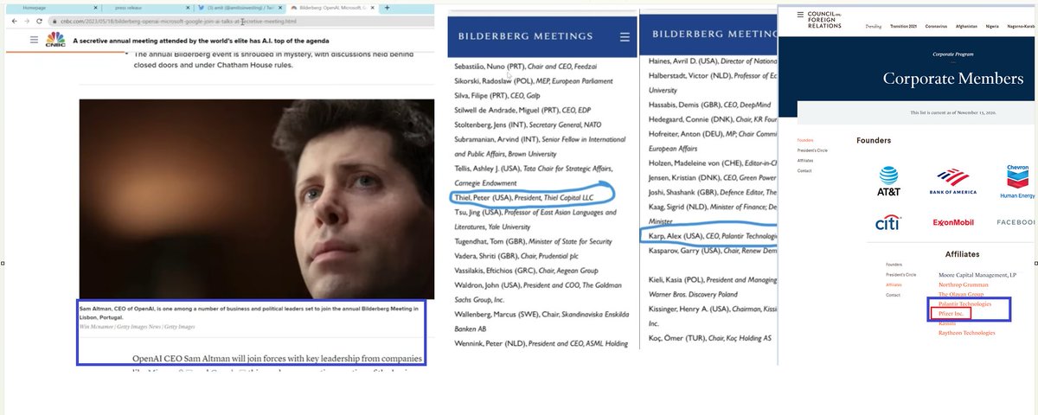The height and width of the screenshot is (415, 1038).
Task: Open the Olayan Group affiliate link
Action: pyautogui.click(x=960, y=294)
